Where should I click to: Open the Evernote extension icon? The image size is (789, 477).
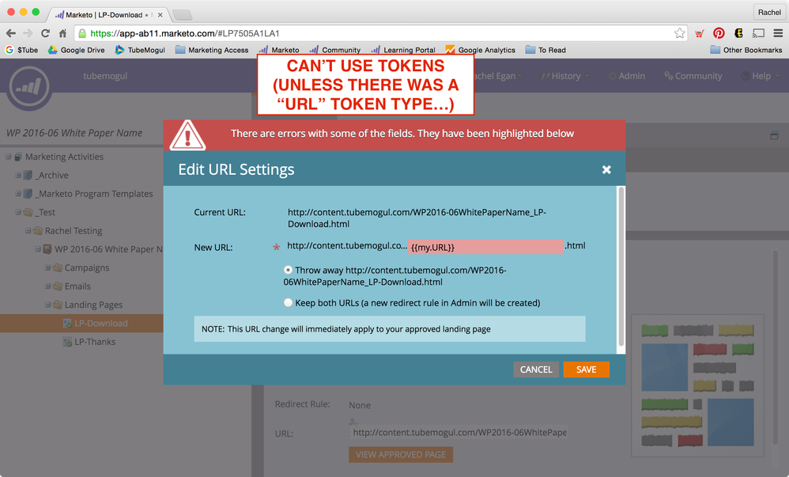(x=738, y=33)
